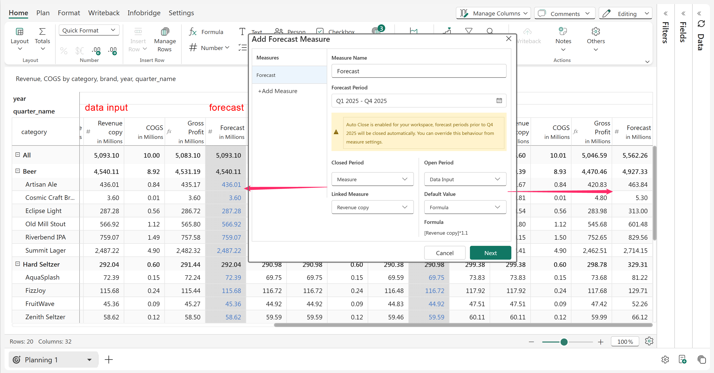Open the Notes icon in Actions
Viewport: 714px width, 373px height.
[x=563, y=31]
